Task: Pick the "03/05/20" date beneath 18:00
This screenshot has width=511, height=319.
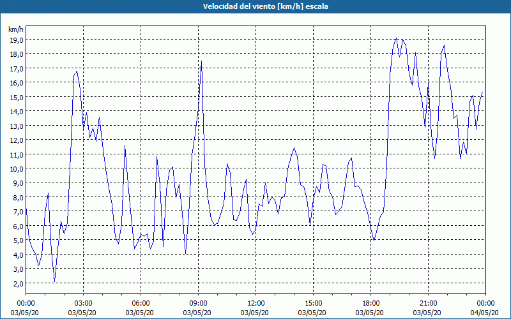Action: click(x=370, y=313)
